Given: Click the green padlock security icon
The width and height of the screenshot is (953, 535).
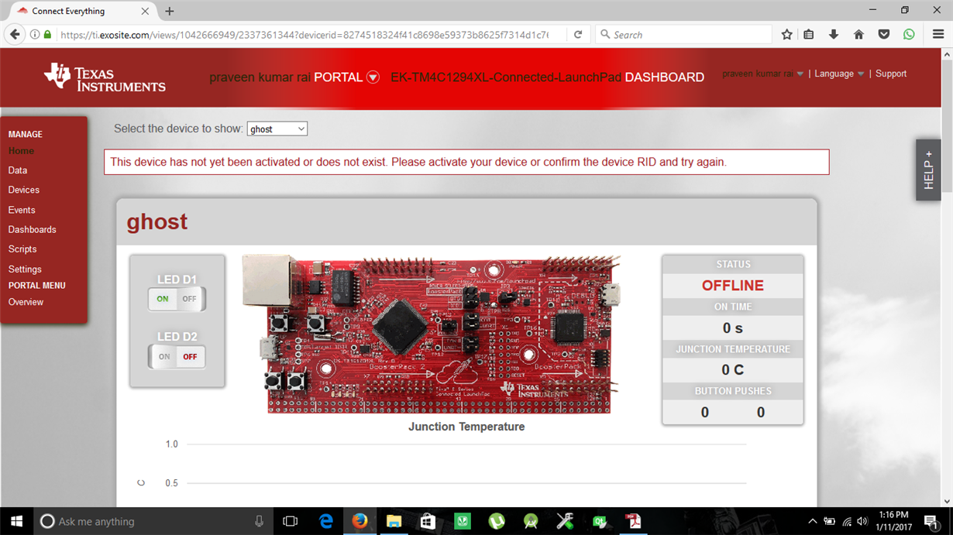Looking at the screenshot, I should 47,35.
